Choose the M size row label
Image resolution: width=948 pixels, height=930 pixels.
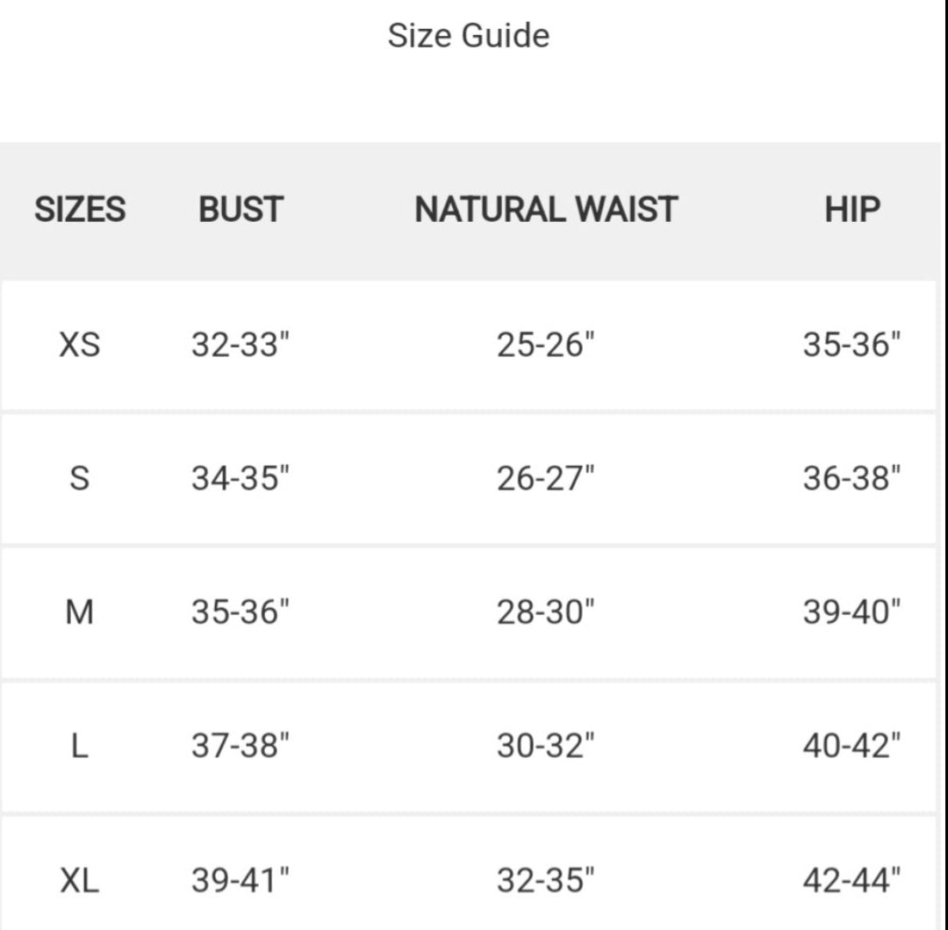(x=80, y=612)
